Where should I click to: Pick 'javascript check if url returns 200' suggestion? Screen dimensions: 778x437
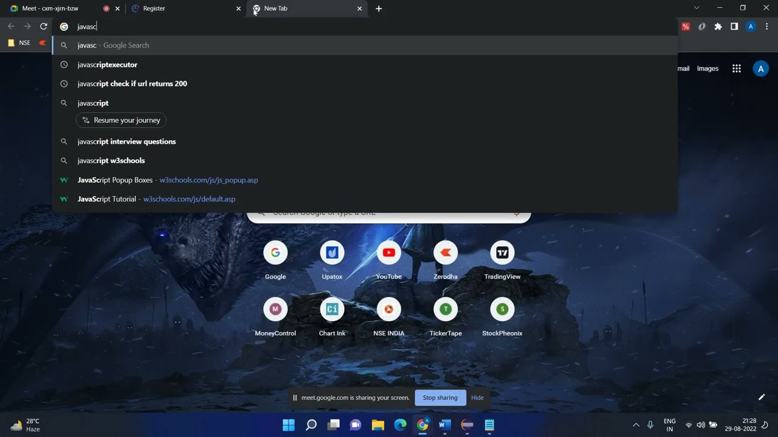click(x=365, y=84)
